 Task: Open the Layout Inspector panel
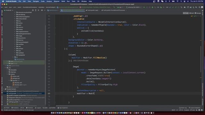click(x=195, y=108)
